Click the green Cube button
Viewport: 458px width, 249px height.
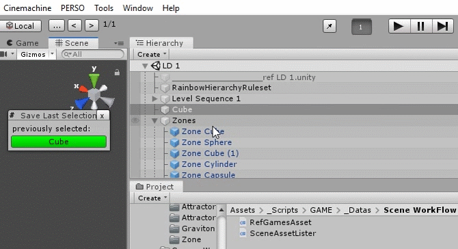click(59, 142)
